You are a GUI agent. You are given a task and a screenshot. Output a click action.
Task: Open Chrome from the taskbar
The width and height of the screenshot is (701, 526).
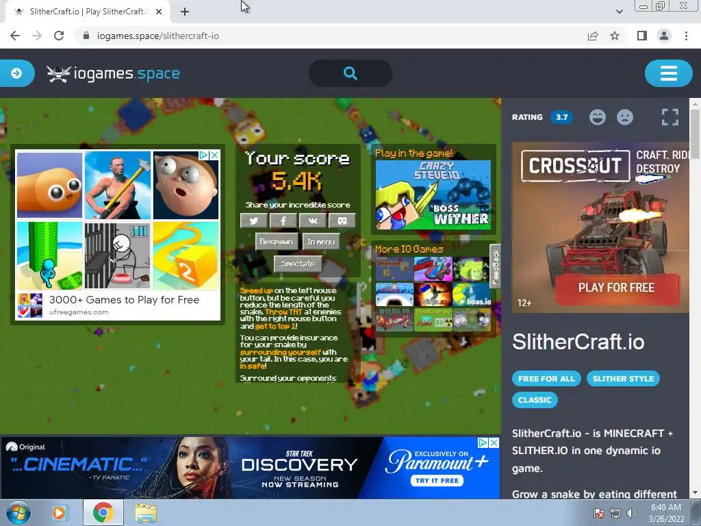click(103, 512)
